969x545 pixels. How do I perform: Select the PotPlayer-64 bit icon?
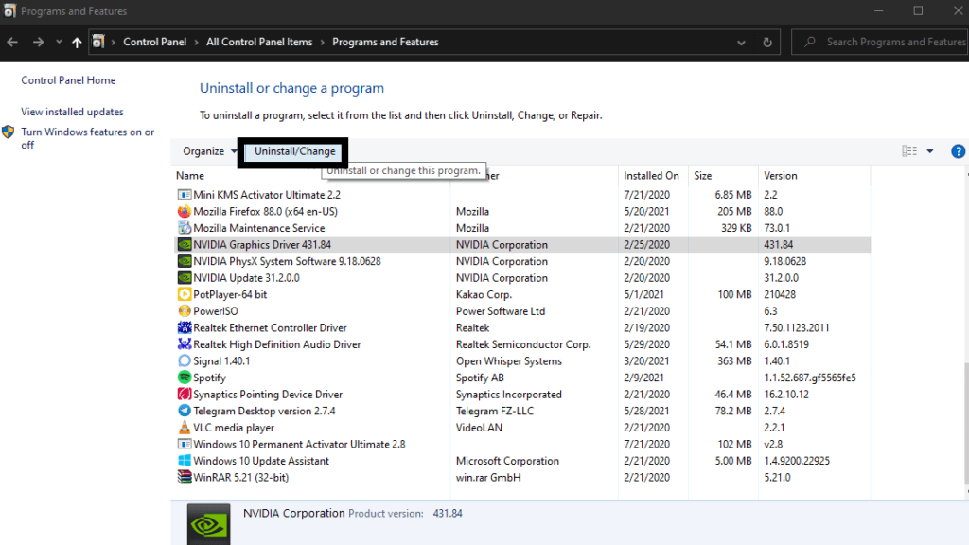pos(185,295)
